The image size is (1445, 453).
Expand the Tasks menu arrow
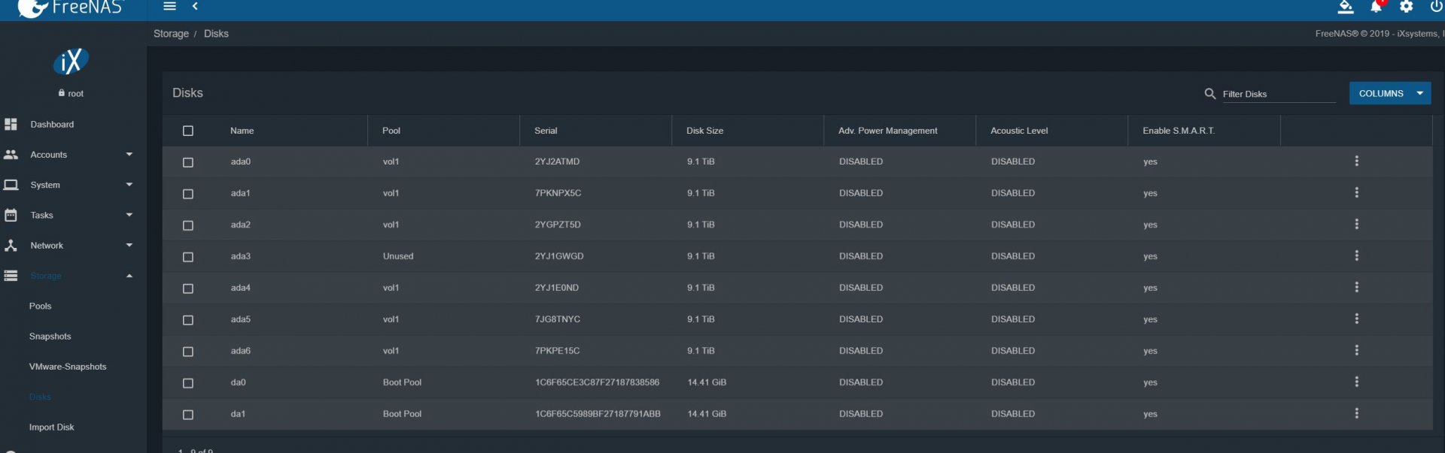[129, 215]
